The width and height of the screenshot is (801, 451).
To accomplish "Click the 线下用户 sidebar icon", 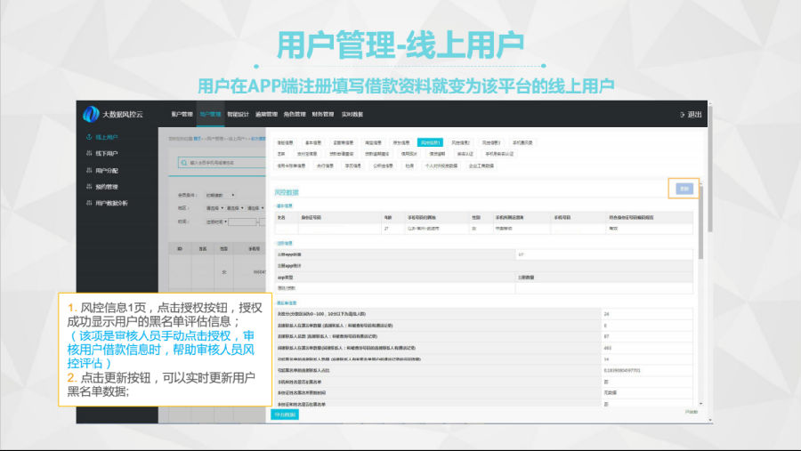I will [88, 154].
